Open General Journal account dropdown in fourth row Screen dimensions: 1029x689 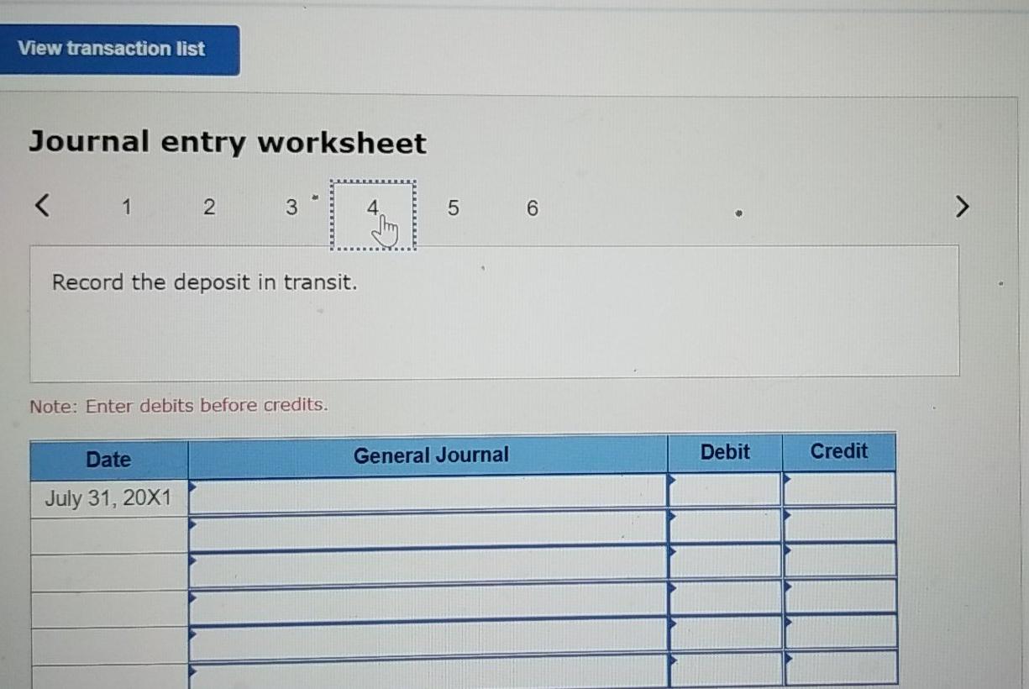tap(428, 605)
